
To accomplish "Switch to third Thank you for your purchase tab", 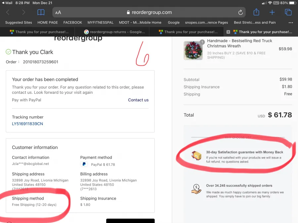I will pyautogui.click(x=186, y=32).
